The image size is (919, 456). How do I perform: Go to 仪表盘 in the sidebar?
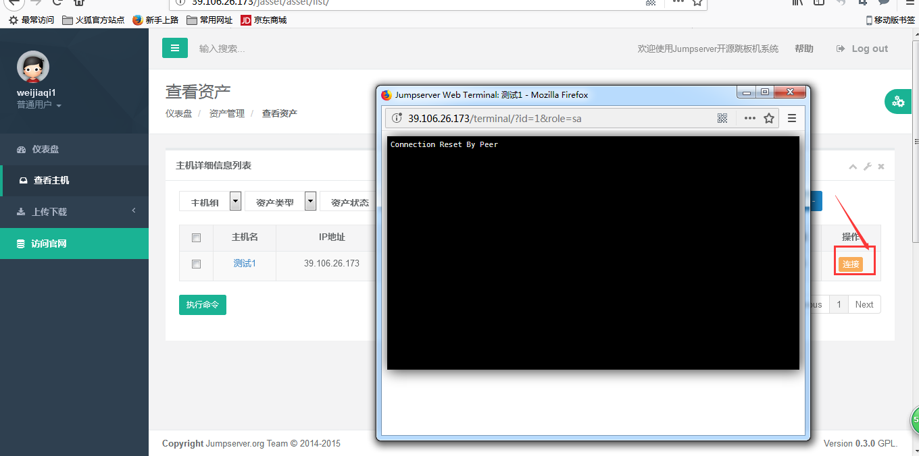pos(74,149)
